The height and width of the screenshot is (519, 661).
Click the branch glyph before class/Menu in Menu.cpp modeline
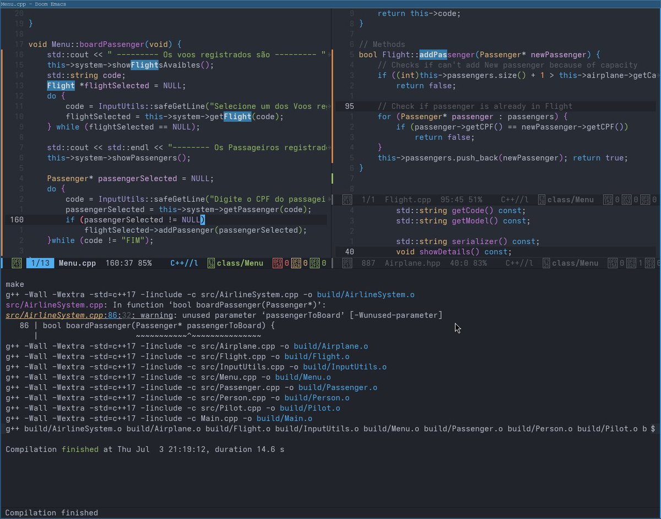[x=211, y=263]
